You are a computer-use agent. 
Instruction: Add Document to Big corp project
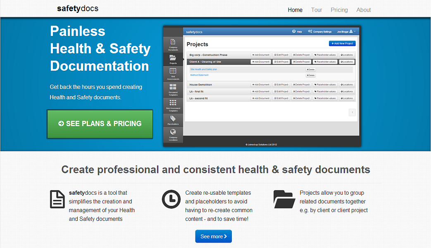261,55
